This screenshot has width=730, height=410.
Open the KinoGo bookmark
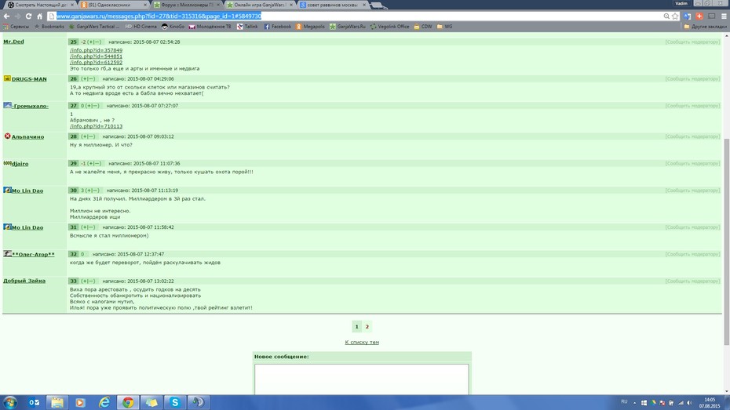click(x=173, y=27)
